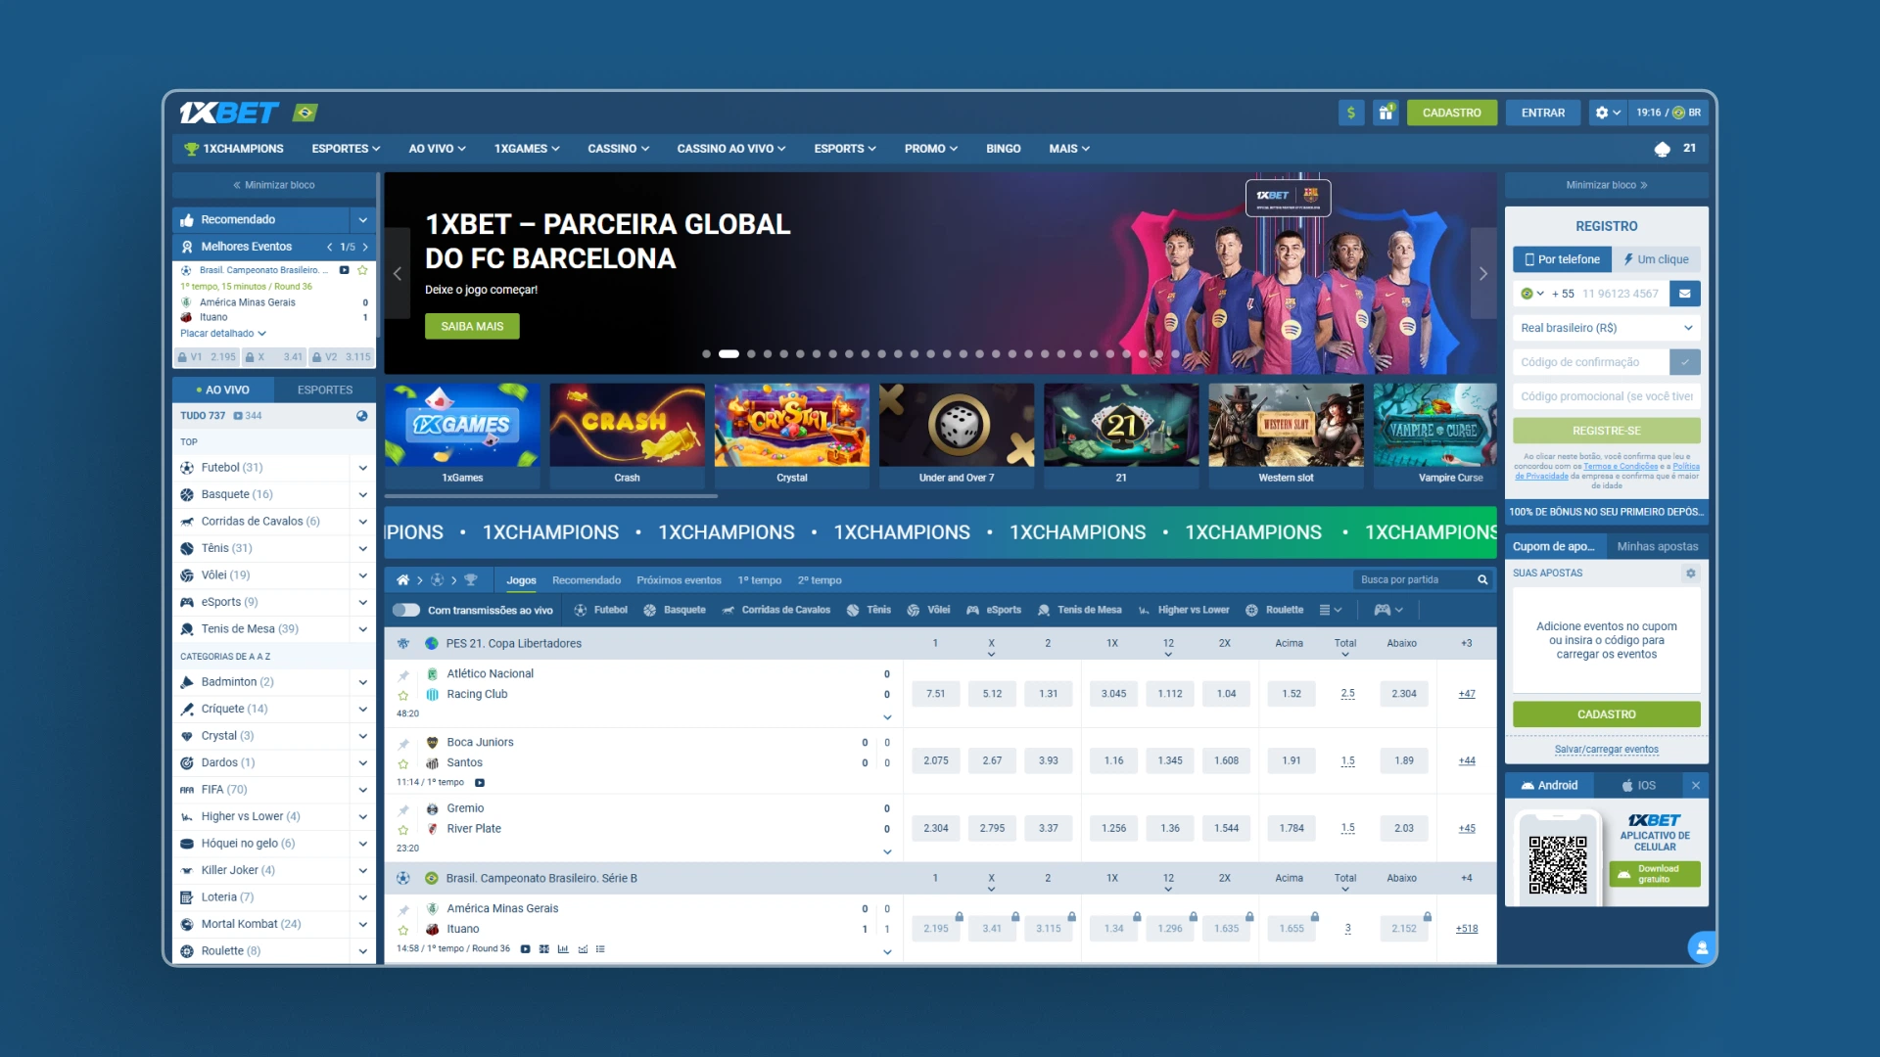Open the CASSINO AO VIVO menu
The height and width of the screenshot is (1057, 1880).
730,149
